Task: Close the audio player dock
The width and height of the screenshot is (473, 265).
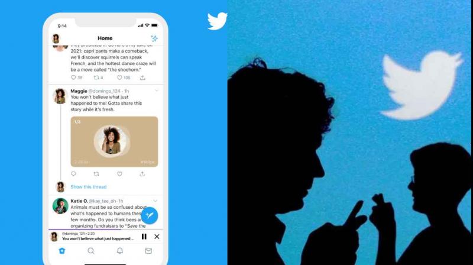Action: 157,237
